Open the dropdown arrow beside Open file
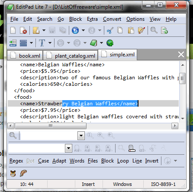Viewport: 193px width, 192px height. 44,30
